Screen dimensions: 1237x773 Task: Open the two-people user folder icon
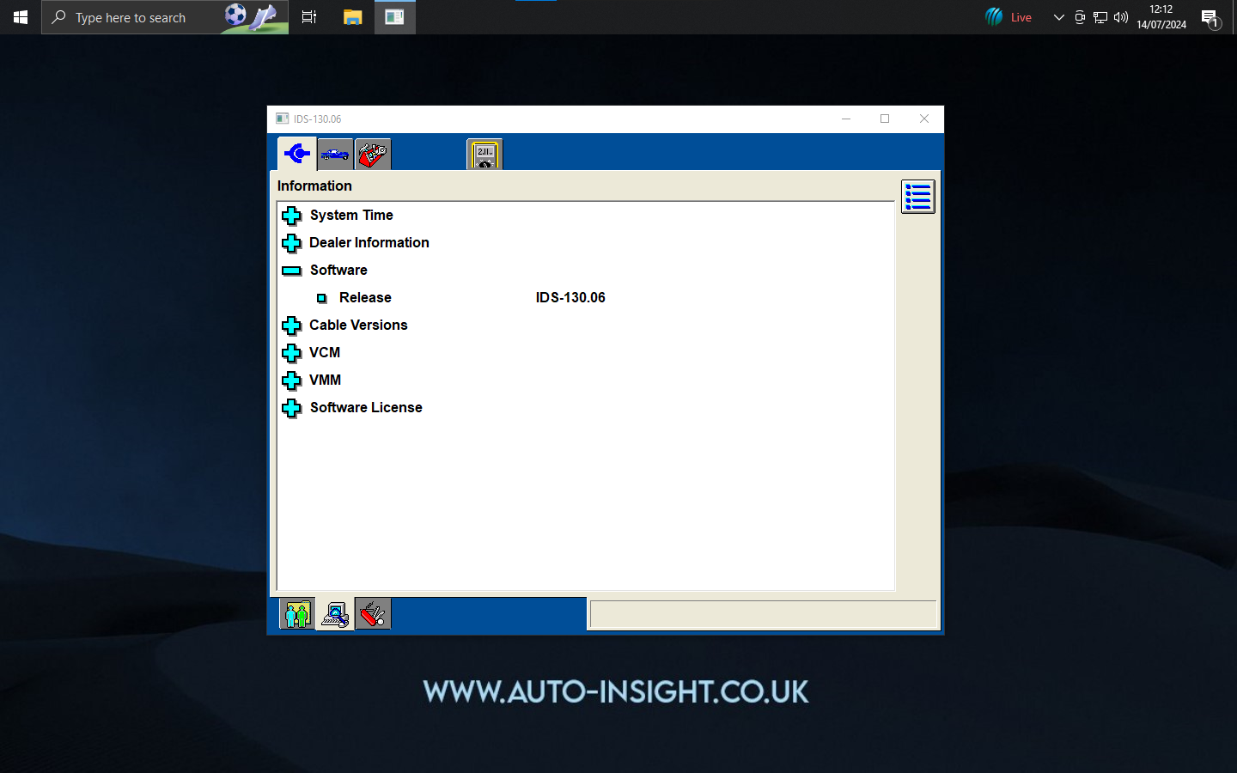pyautogui.click(x=296, y=614)
